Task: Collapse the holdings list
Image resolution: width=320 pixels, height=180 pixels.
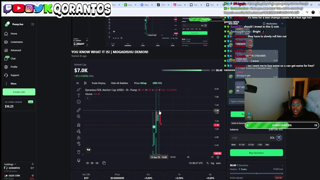Action: coord(32,164)
